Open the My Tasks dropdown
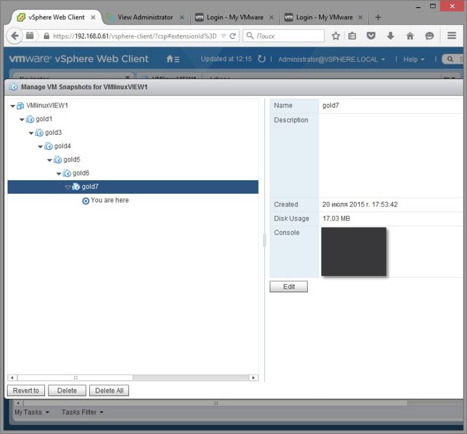 coord(32,412)
